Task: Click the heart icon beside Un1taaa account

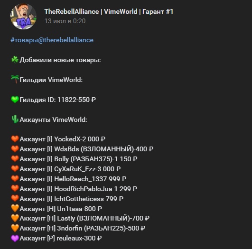Action: click(15, 208)
